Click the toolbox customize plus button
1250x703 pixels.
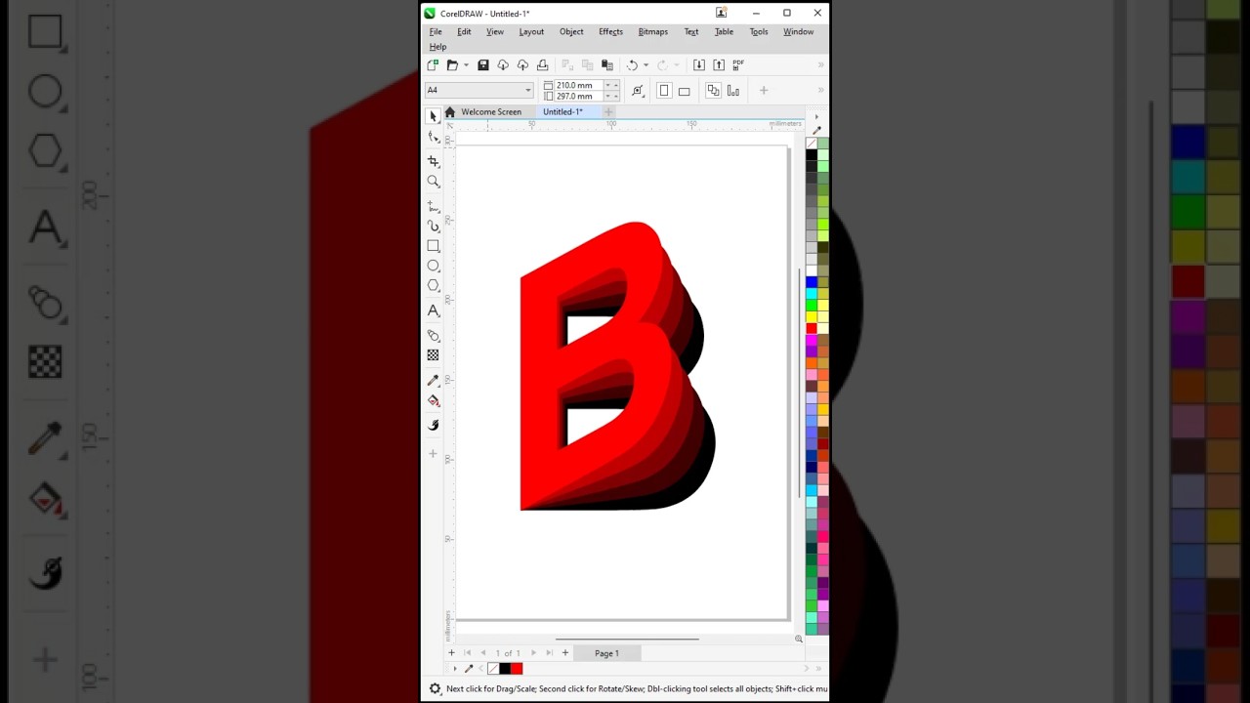coord(434,453)
